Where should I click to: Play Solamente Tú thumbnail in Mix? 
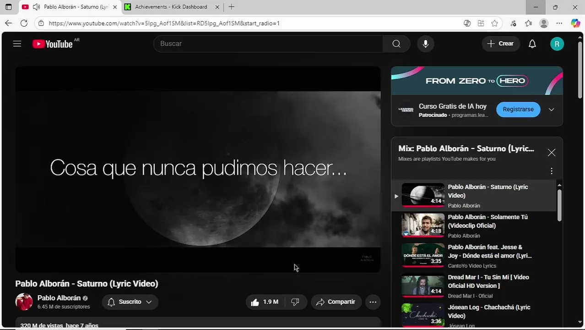423,225
